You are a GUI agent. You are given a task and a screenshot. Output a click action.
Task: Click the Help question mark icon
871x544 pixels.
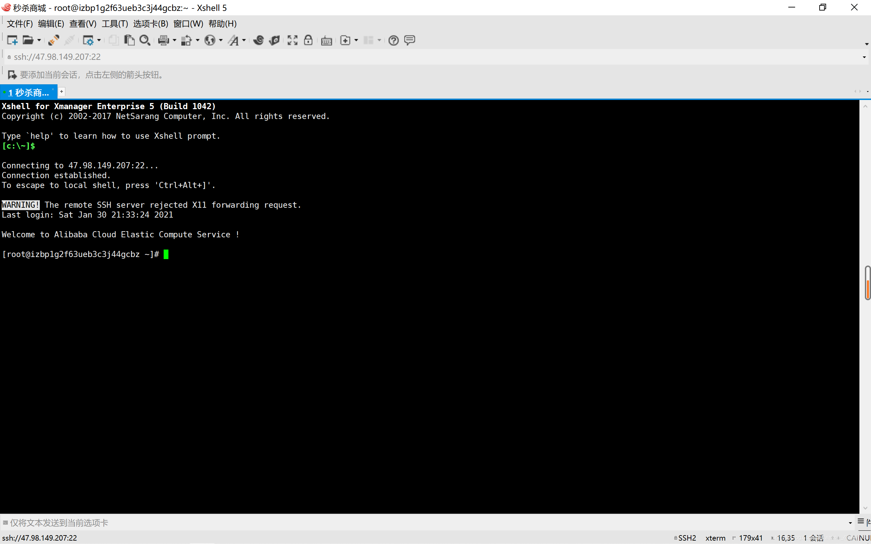pyautogui.click(x=393, y=40)
